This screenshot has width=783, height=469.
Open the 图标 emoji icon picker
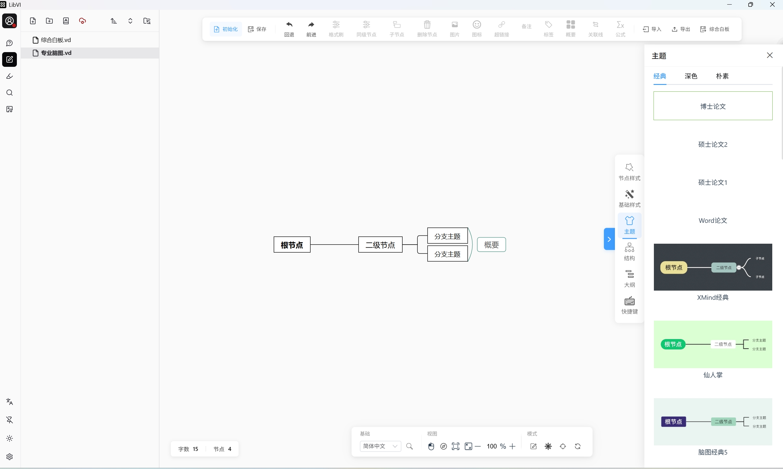point(477,29)
